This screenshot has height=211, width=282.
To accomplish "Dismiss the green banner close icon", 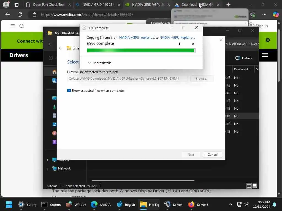I will point(268,40).
